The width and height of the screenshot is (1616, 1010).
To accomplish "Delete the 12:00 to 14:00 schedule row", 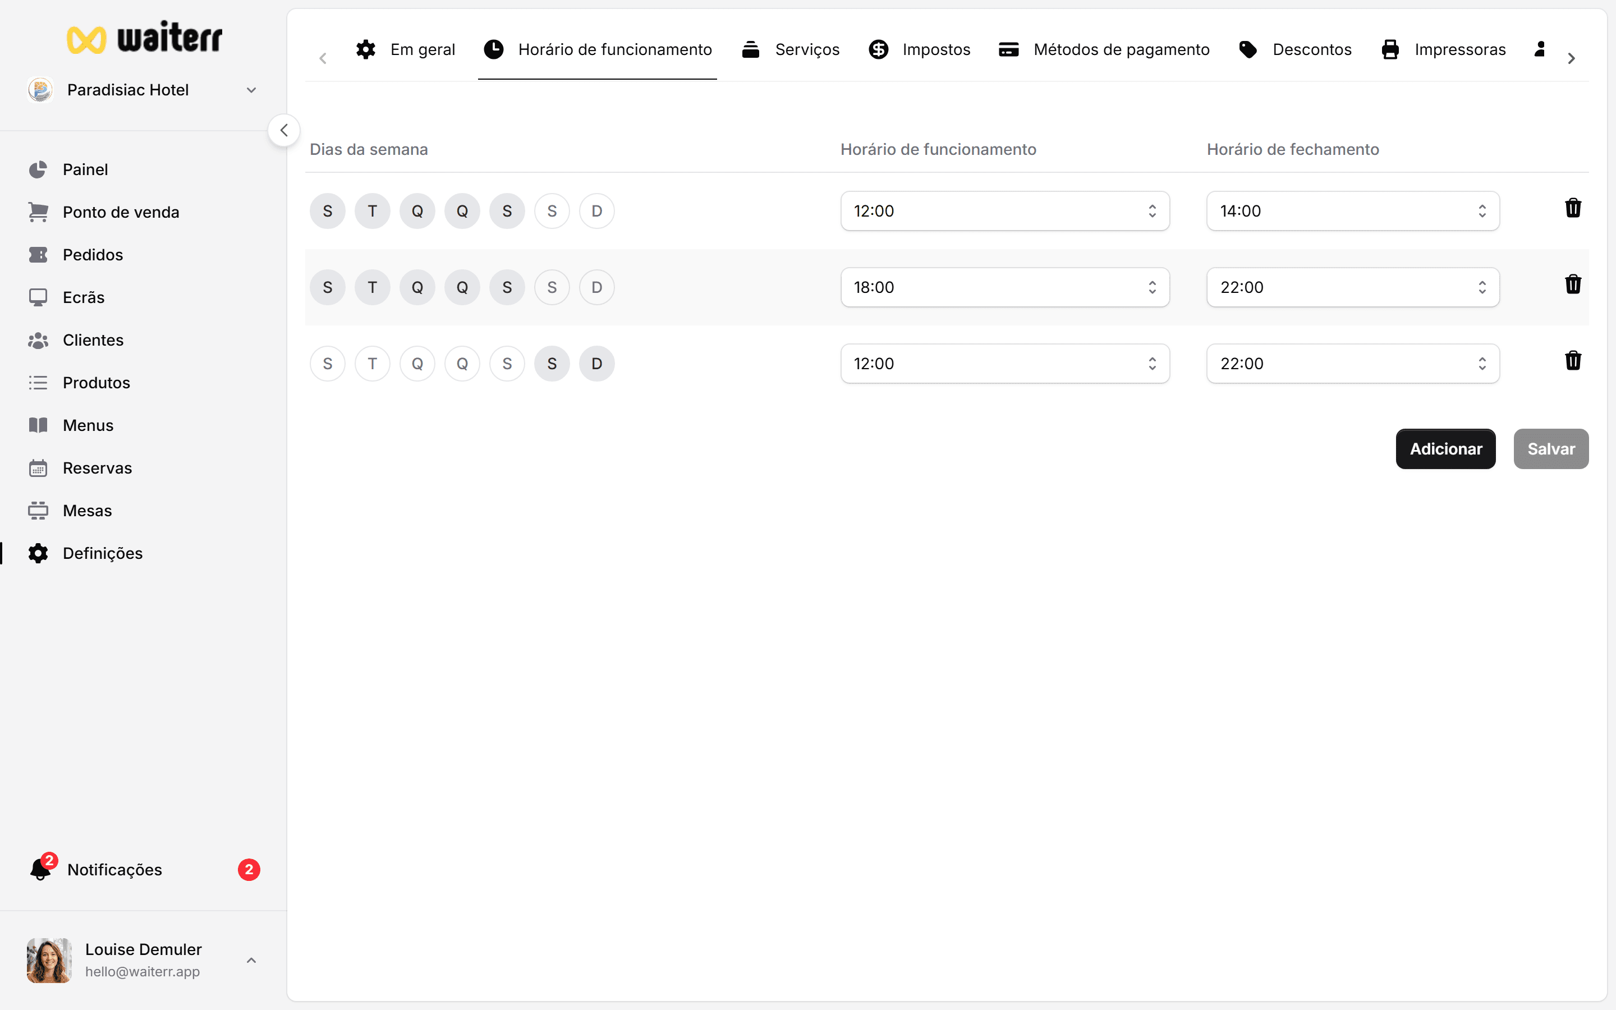I will (1573, 208).
